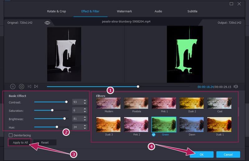Screen dimensions: 249x161
Task: Switch to the Rotate & Crop tab
Action: pyautogui.click(x=56, y=11)
